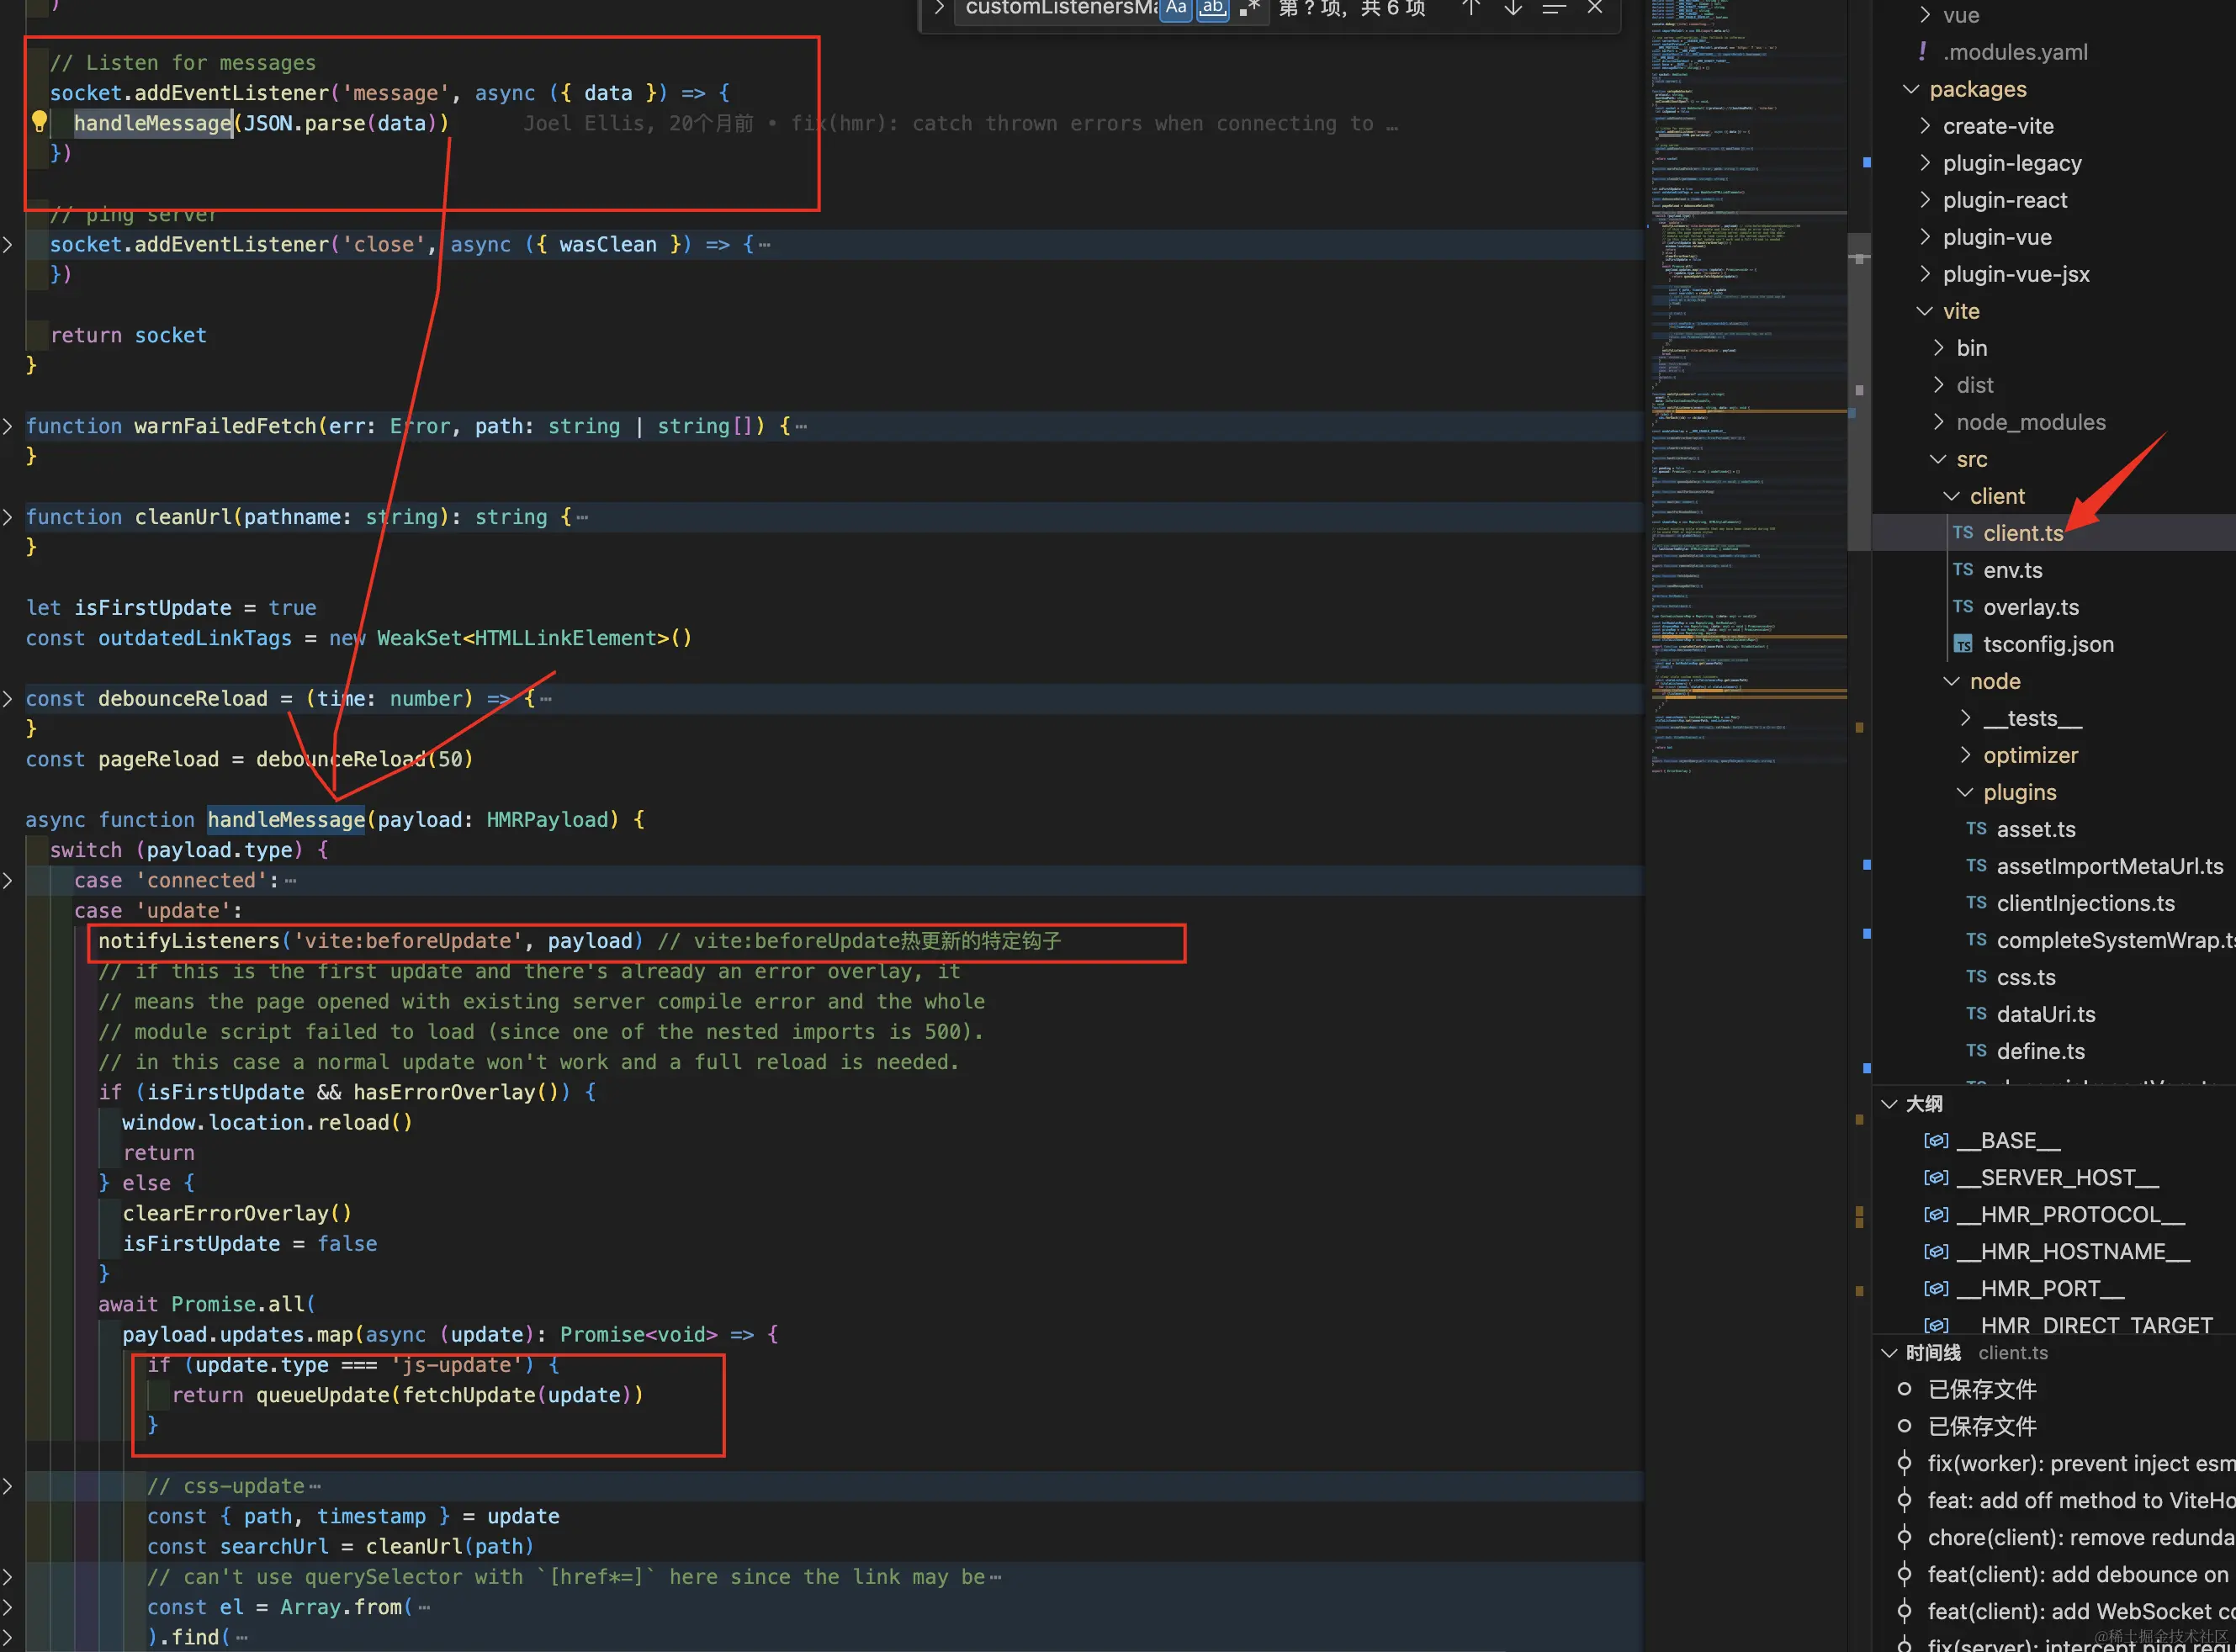Collapse the 大纲 outline section
The image size is (2236, 1652).
1923,1103
